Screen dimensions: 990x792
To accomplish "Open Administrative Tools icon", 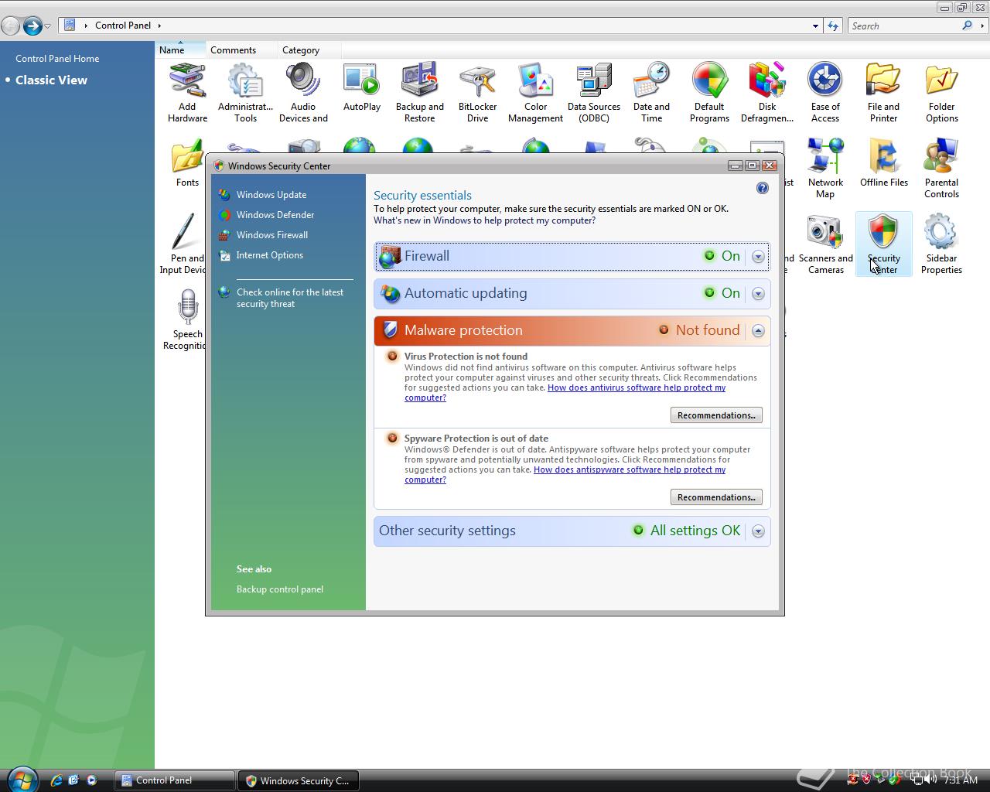I will point(245,93).
